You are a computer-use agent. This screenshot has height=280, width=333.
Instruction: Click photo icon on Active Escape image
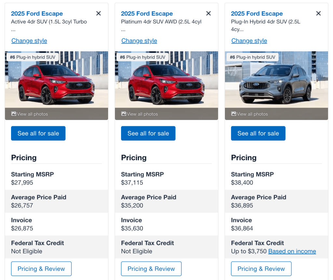coord(14,114)
